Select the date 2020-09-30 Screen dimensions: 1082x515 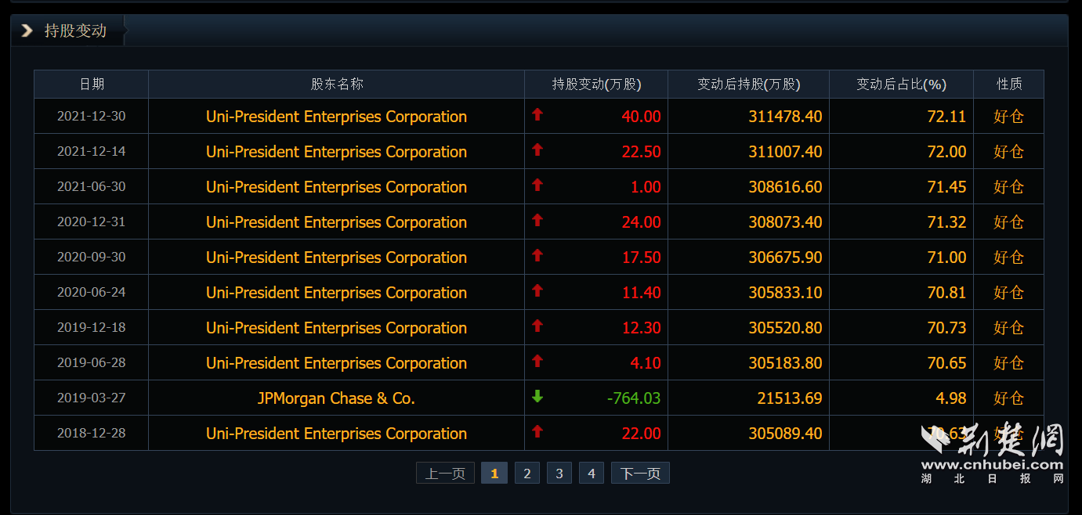tap(91, 257)
